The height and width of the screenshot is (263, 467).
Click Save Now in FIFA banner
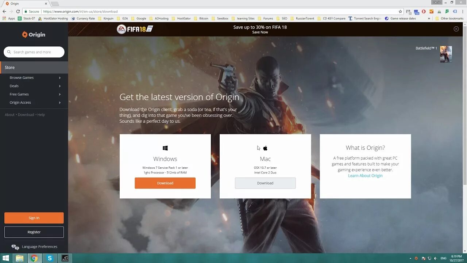260,32
